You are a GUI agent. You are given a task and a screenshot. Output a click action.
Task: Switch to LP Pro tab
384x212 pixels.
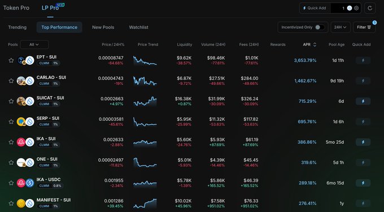(x=50, y=8)
